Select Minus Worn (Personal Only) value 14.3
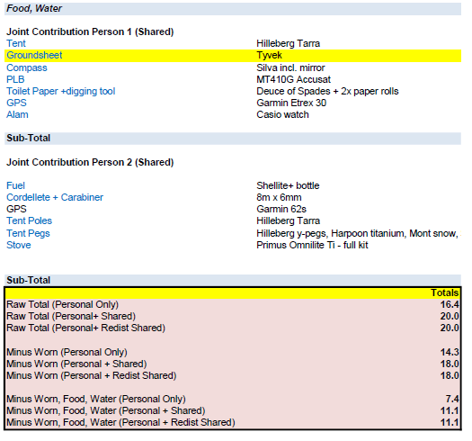472x441 pixels. point(450,352)
